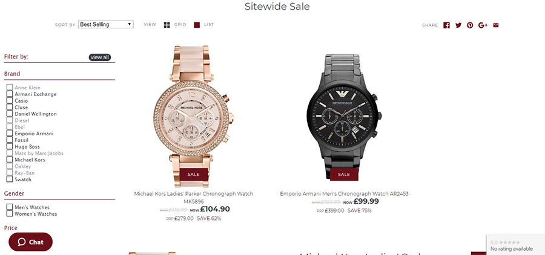Screen dimensions: 545x255
Task: Open the Best Selling sort dropdown
Action: tap(105, 24)
